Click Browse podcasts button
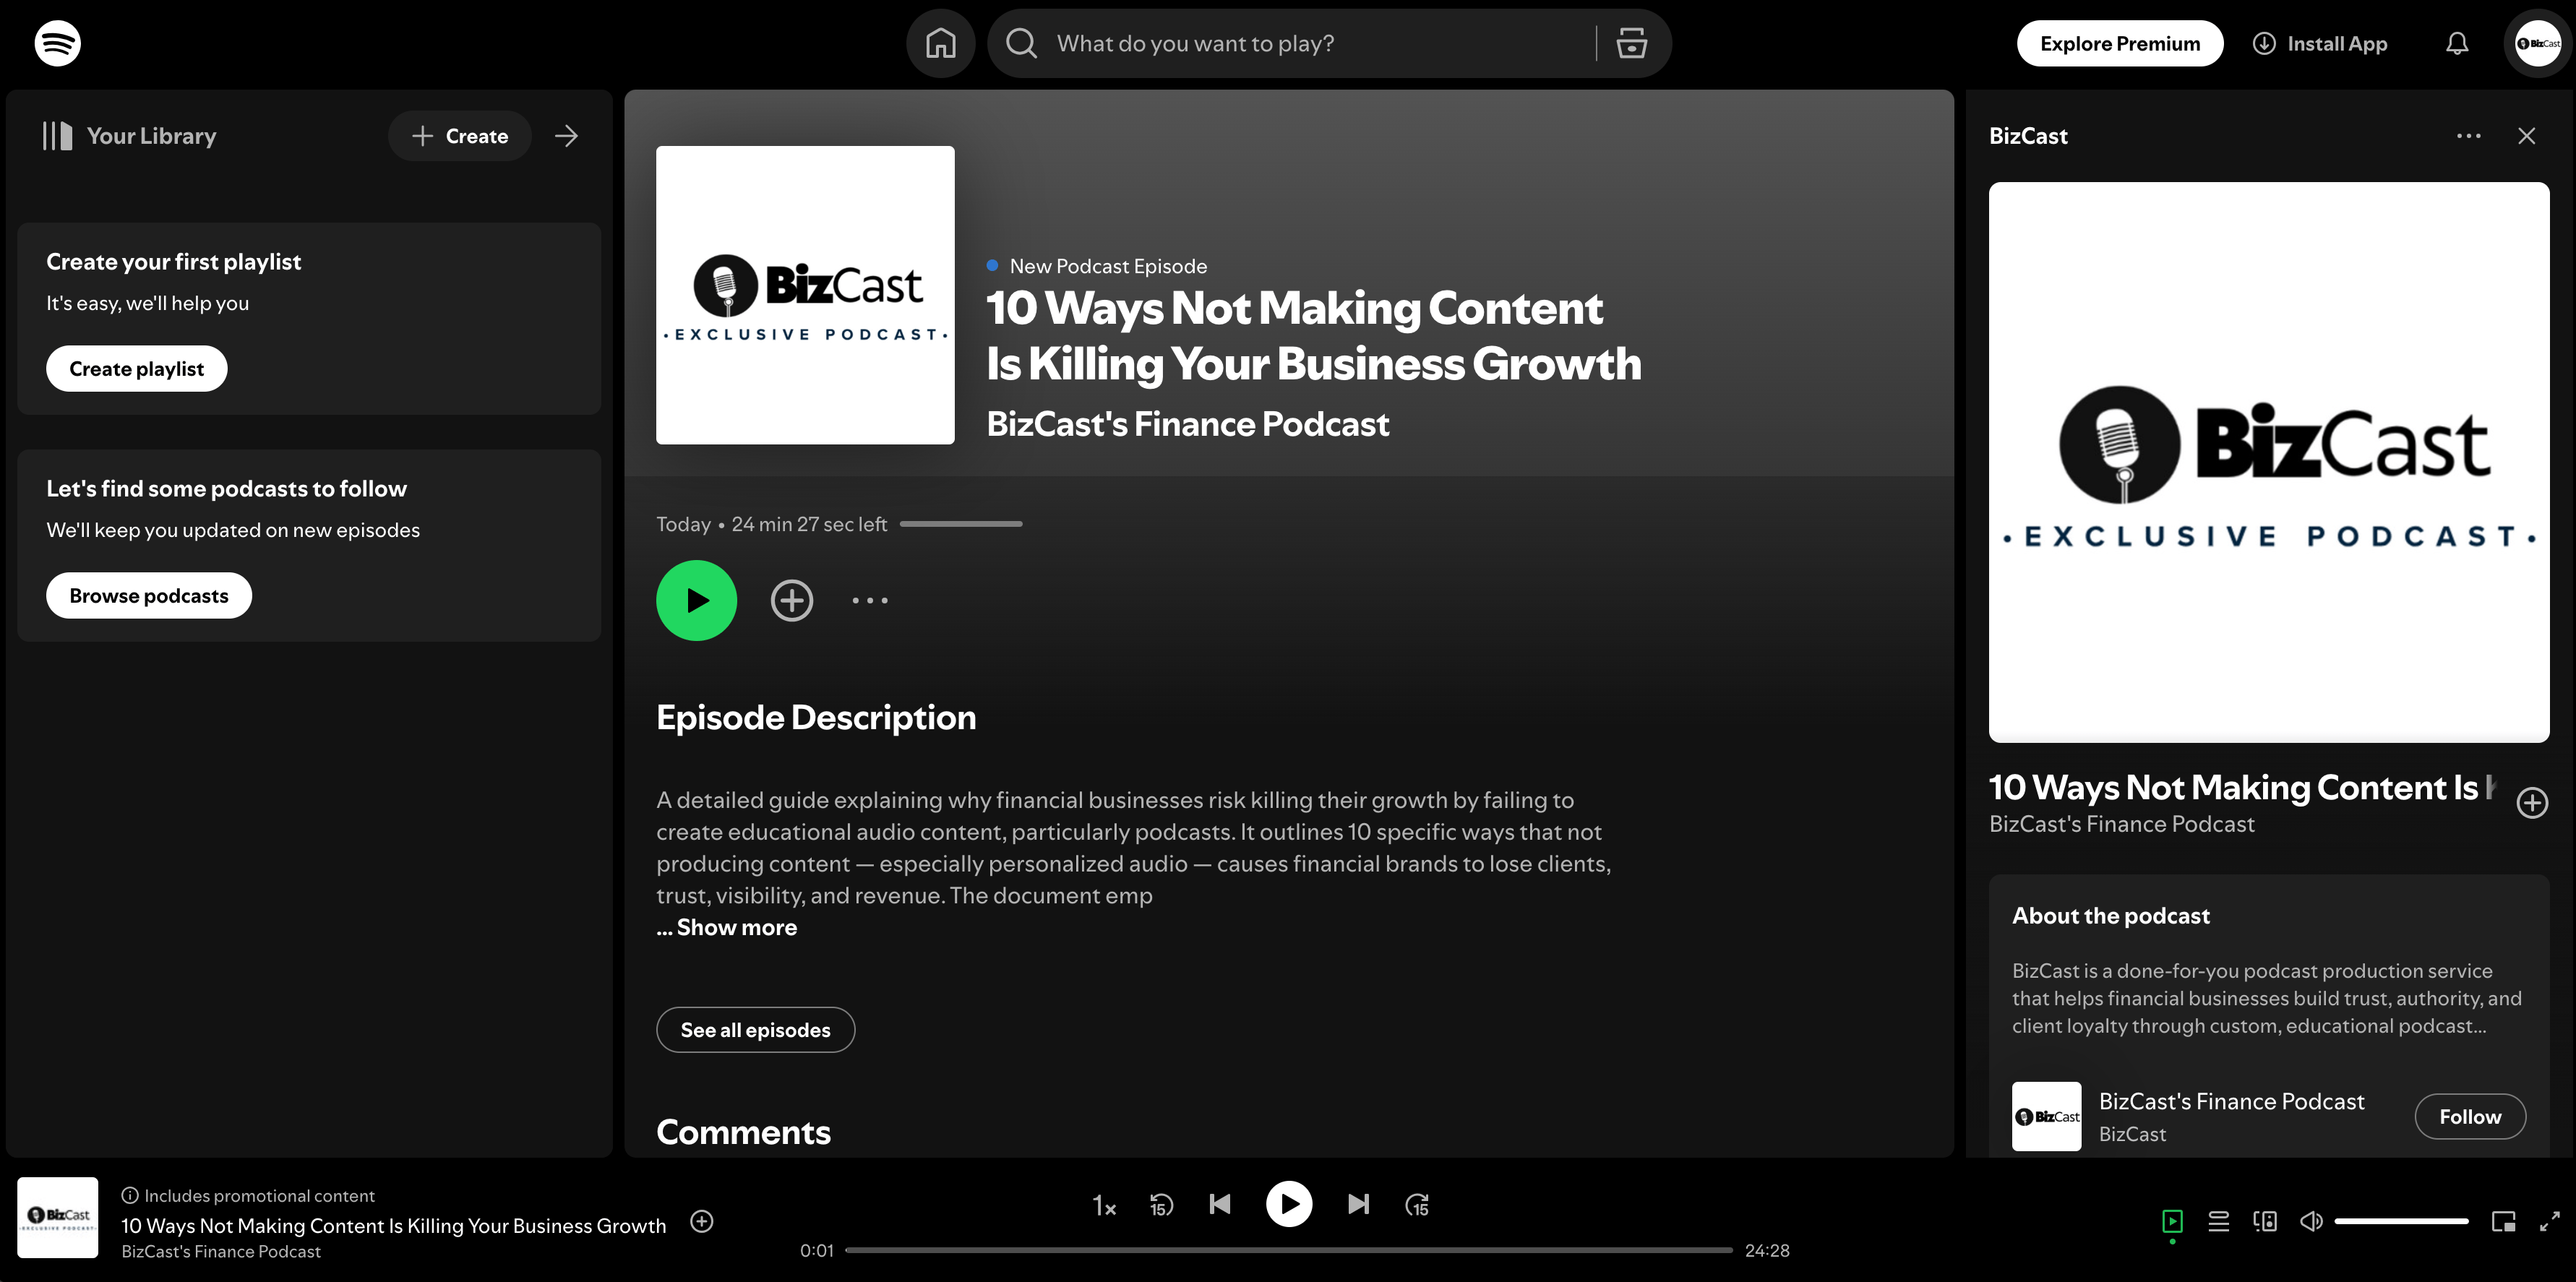The image size is (2576, 1282). [148, 596]
